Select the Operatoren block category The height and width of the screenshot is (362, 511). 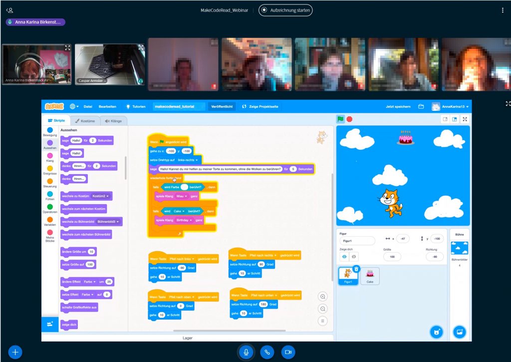[x=50, y=208]
